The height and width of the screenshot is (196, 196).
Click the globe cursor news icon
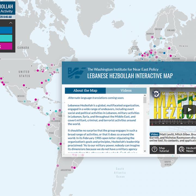pos(182,149)
